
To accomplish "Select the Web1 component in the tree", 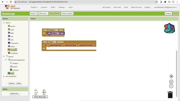I will [11, 73].
